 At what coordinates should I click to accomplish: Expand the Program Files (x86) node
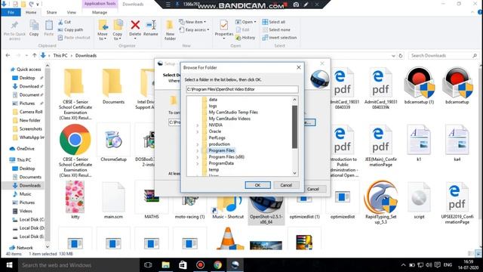198,157
